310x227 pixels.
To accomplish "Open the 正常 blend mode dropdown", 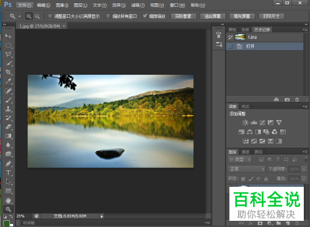I will (247, 169).
